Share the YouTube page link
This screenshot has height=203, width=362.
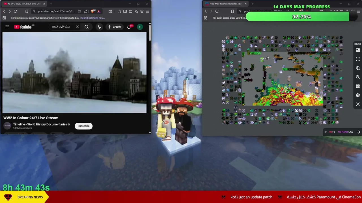click(x=85, y=11)
